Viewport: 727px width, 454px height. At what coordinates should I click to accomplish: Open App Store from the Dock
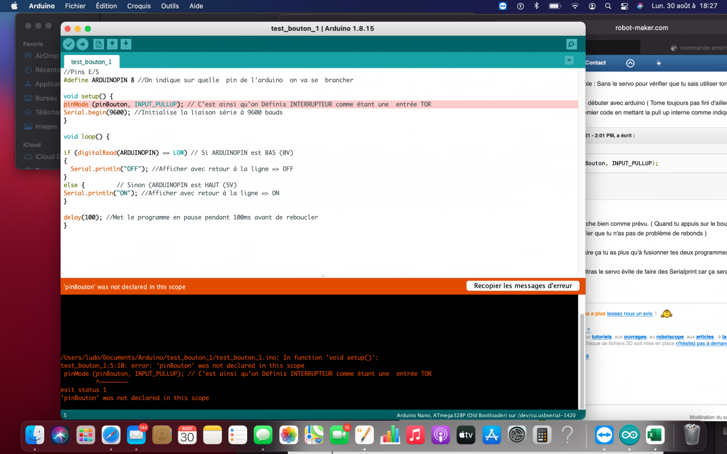point(491,435)
